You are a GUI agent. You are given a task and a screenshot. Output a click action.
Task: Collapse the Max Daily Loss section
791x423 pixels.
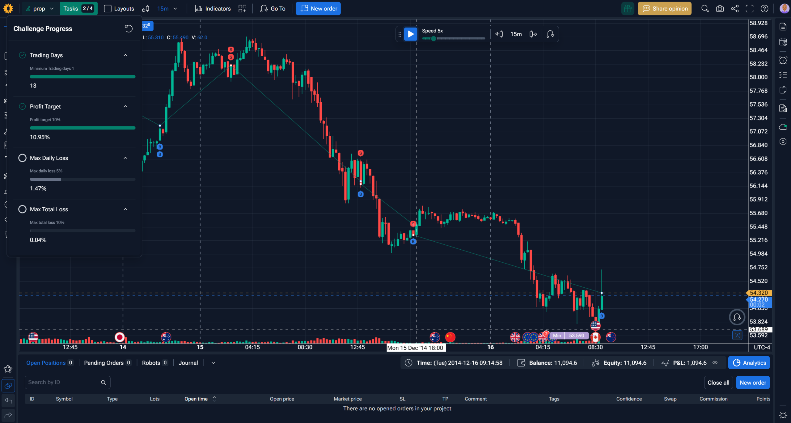125,158
